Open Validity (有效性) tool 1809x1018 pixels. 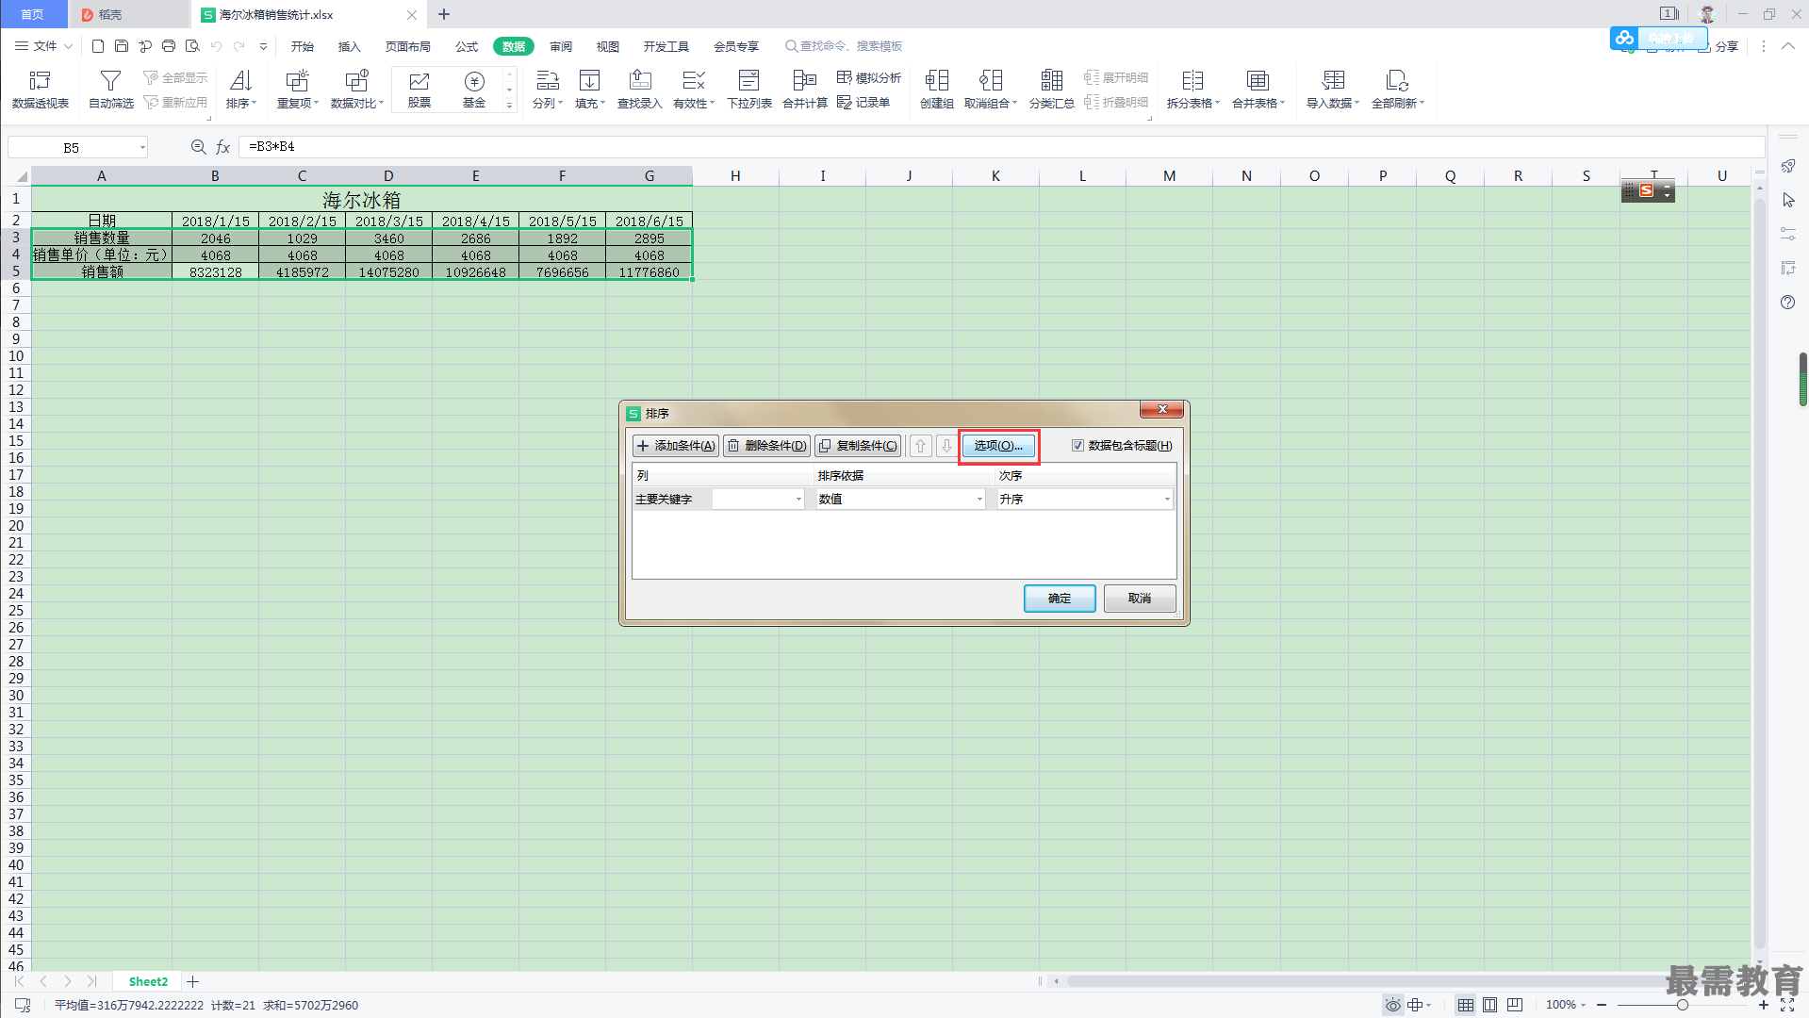(694, 90)
